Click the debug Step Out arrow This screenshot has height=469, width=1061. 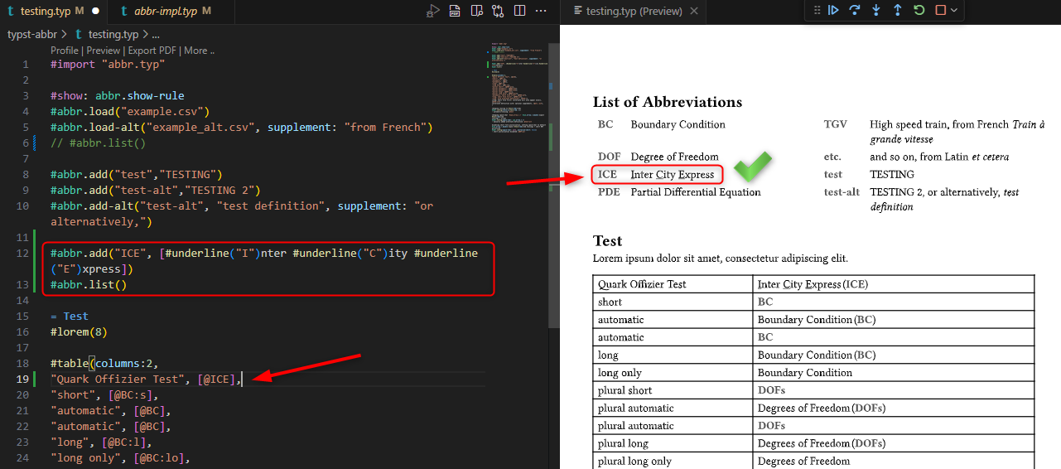(897, 10)
